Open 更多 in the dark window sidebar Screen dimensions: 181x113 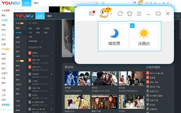click(17, 94)
